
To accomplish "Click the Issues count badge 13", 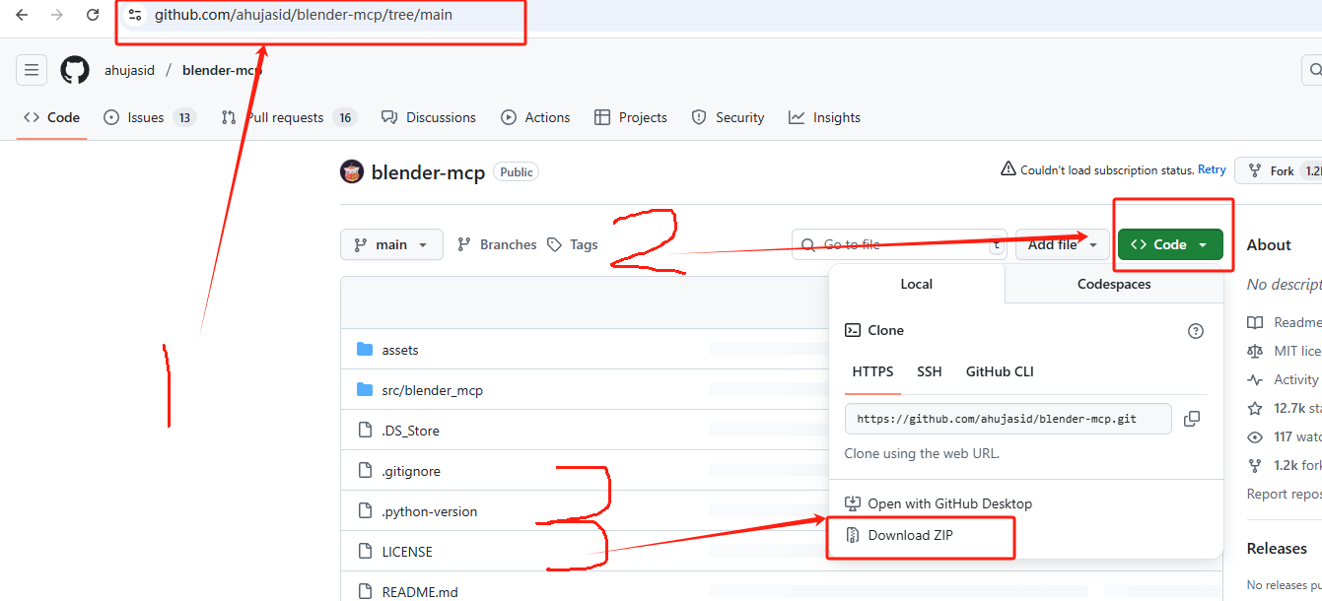I will pyautogui.click(x=184, y=117).
